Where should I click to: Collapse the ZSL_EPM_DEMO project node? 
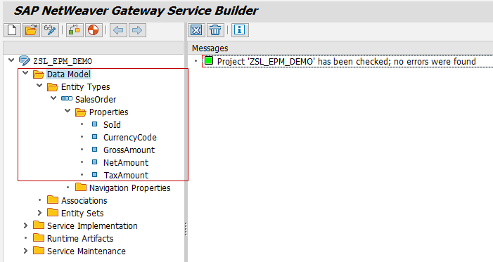(12, 60)
